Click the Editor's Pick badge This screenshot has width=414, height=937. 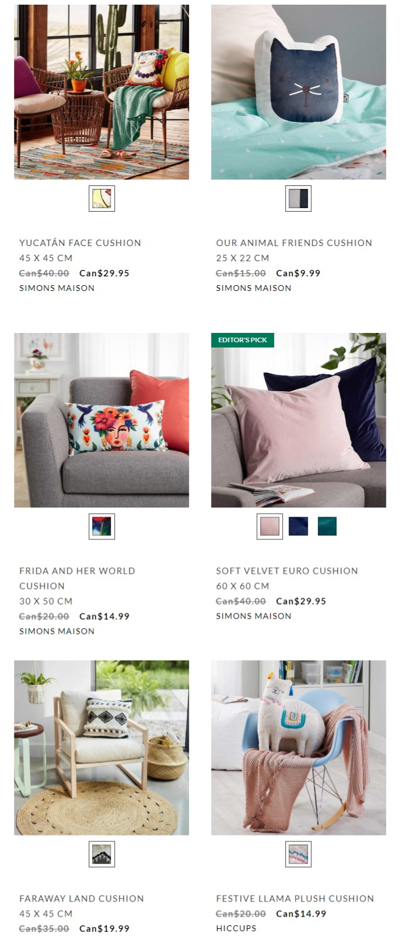coord(243,340)
